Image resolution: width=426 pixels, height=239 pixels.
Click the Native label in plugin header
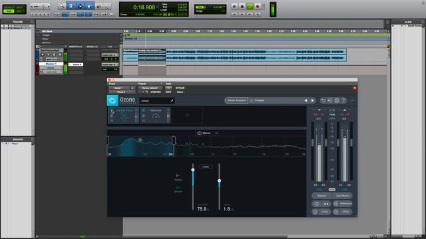[180, 92]
